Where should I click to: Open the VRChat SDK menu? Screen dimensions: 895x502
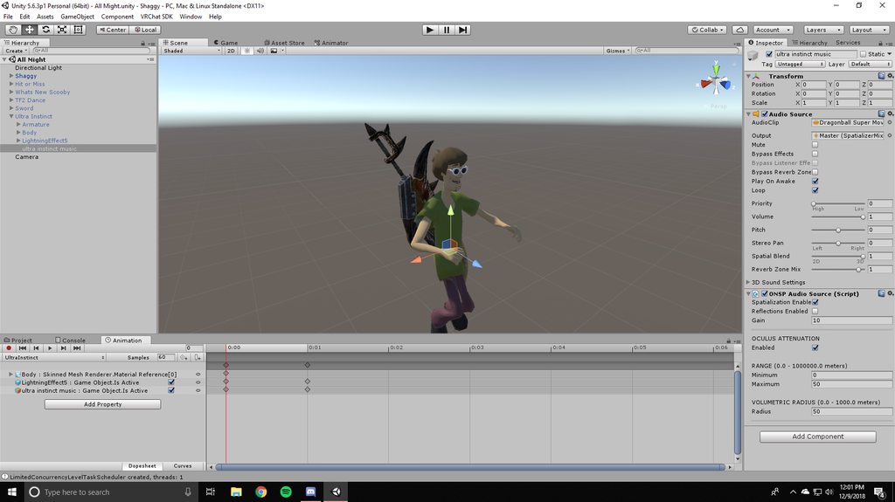pos(156,17)
